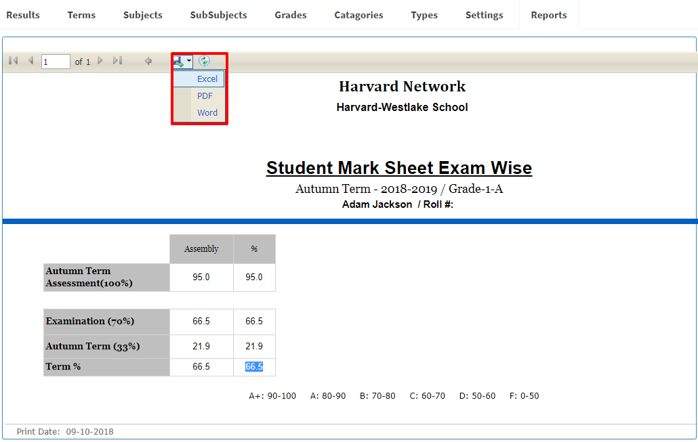This screenshot has height=442, width=698.
Task: Export the report to PDF
Action: (x=199, y=95)
